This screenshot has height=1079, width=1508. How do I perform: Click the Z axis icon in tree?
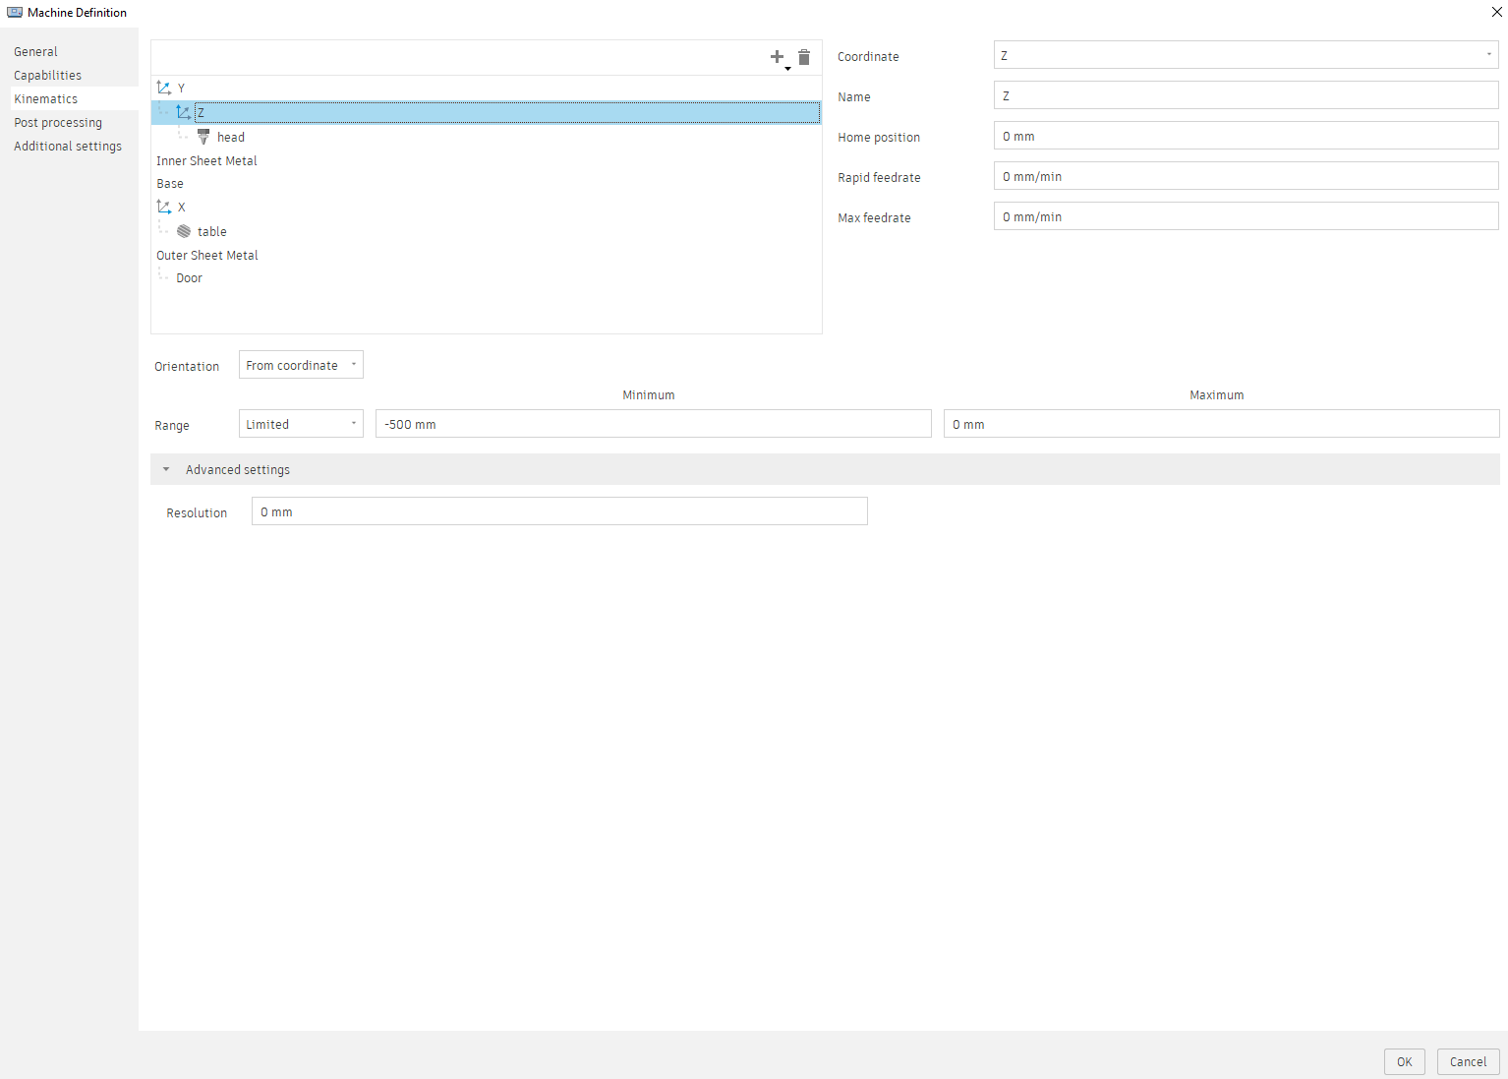point(184,112)
